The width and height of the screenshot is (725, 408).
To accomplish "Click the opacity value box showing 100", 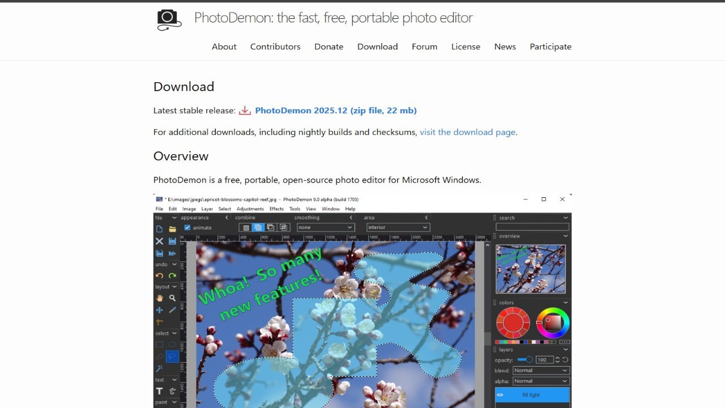I will pos(544,360).
